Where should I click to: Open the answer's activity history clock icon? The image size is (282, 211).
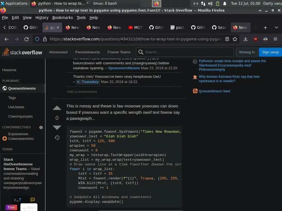(57, 138)
